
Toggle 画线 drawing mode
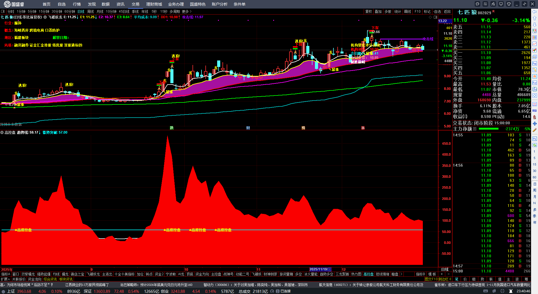407,11
